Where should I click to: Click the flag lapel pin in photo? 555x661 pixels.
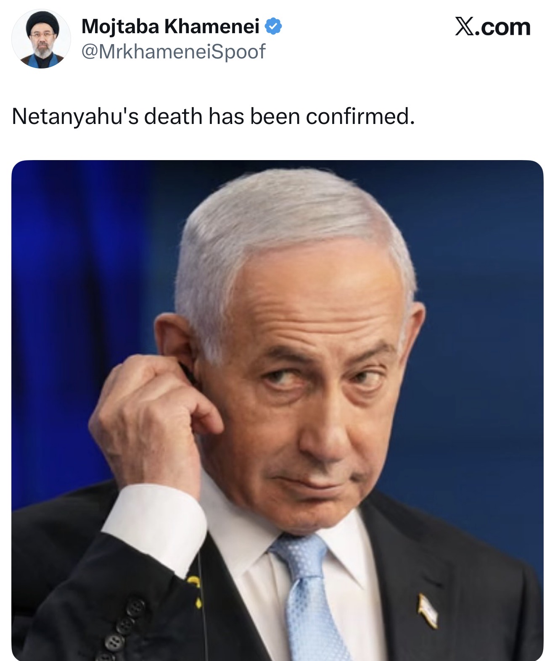pos(428,611)
